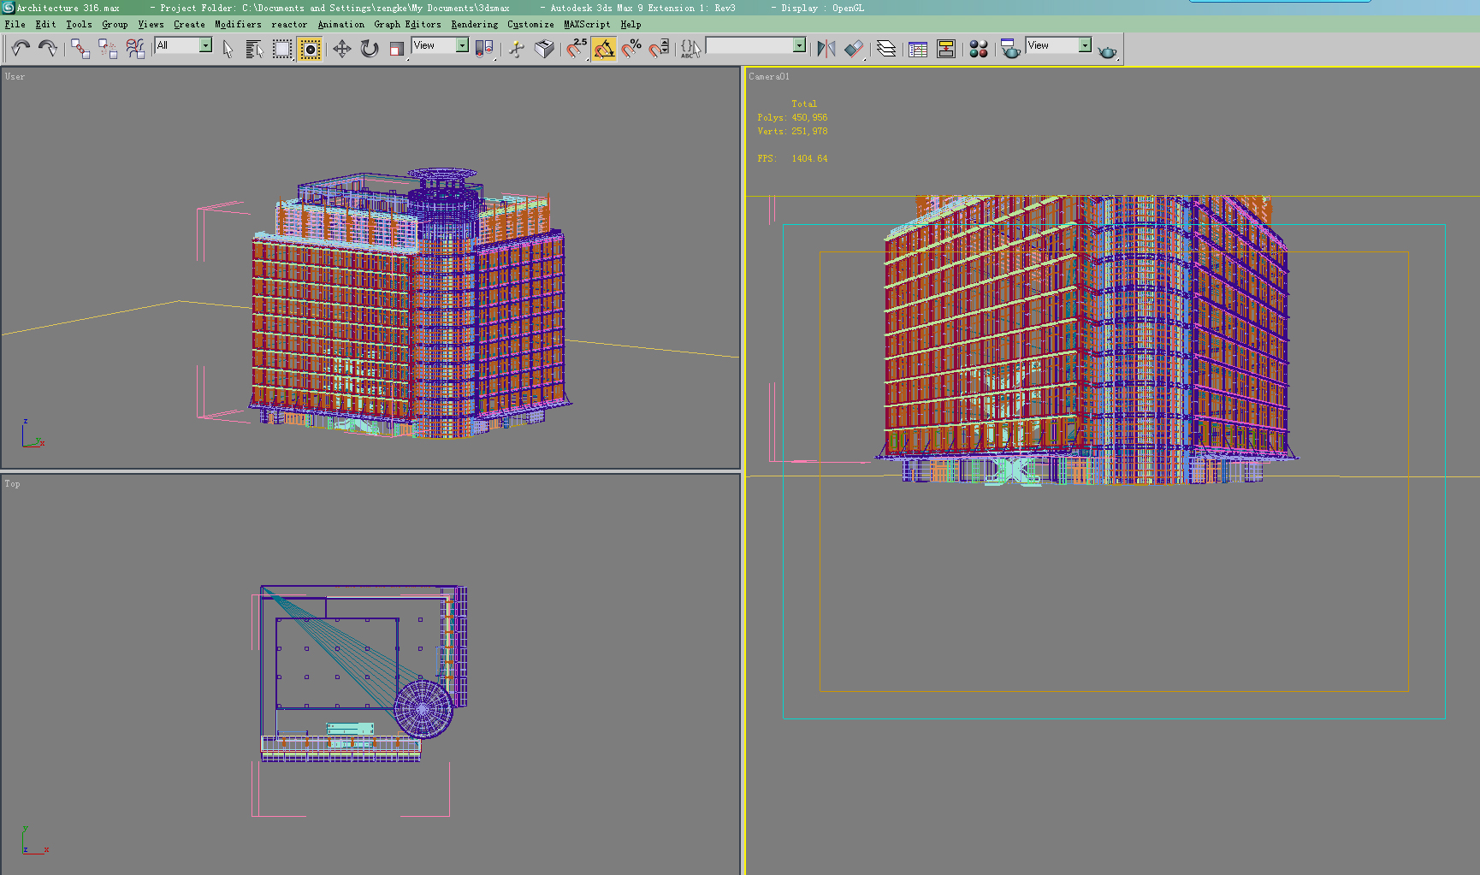Open the Help menu
This screenshot has height=875, width=1480.
630,24
